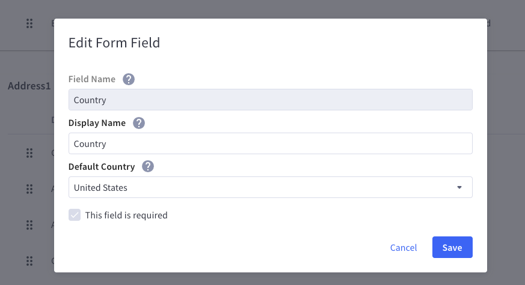
Task: Open the help tooltip beside Field Name
Action: point(129,79)
